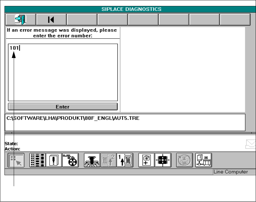Select the grid cursor selection icon

(x=16, y=160)
